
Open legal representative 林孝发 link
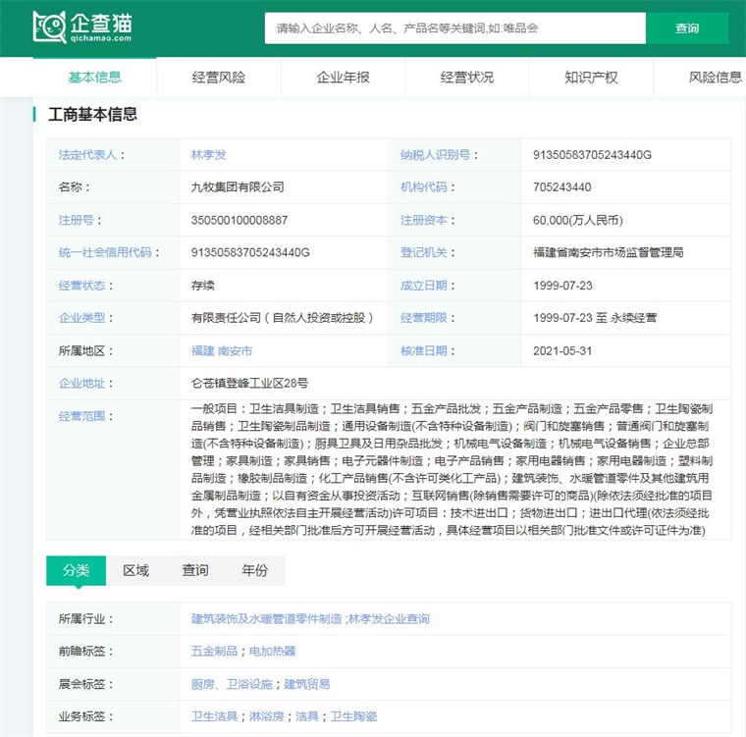(208, 155)
